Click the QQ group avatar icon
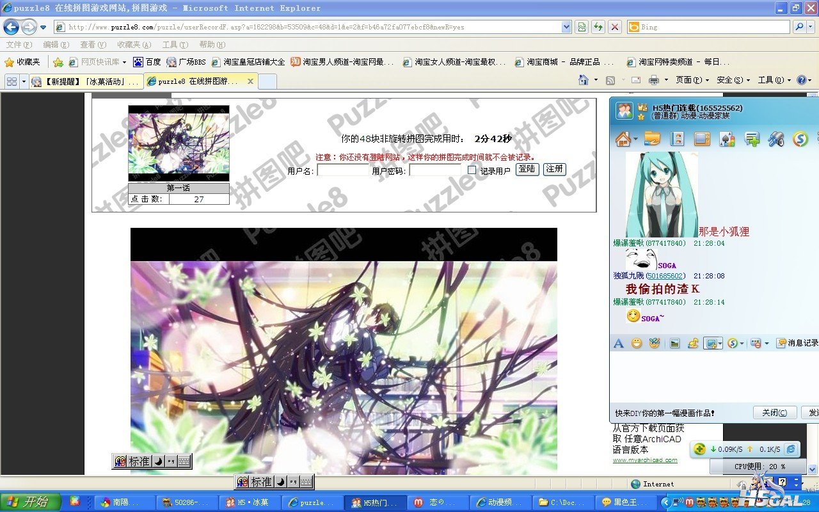This screenshot has height=512, width=819. click(x=624, y=111)
